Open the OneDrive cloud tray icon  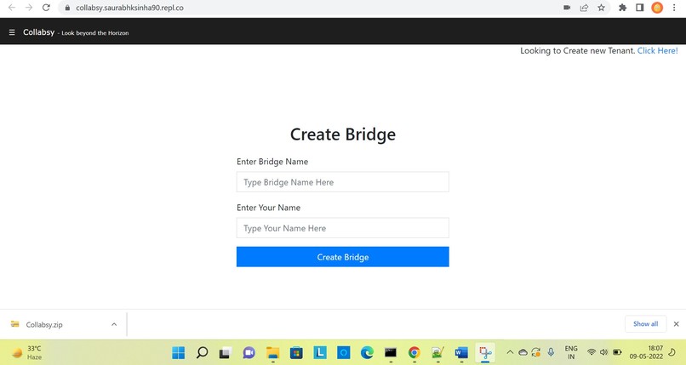(523, 352)
